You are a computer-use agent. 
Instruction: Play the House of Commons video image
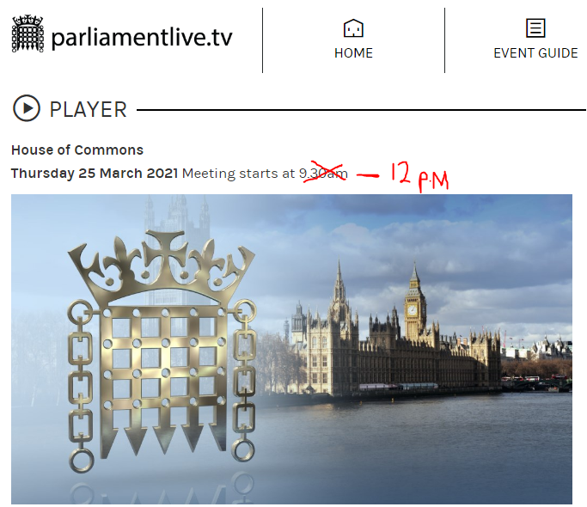(291, 349)
